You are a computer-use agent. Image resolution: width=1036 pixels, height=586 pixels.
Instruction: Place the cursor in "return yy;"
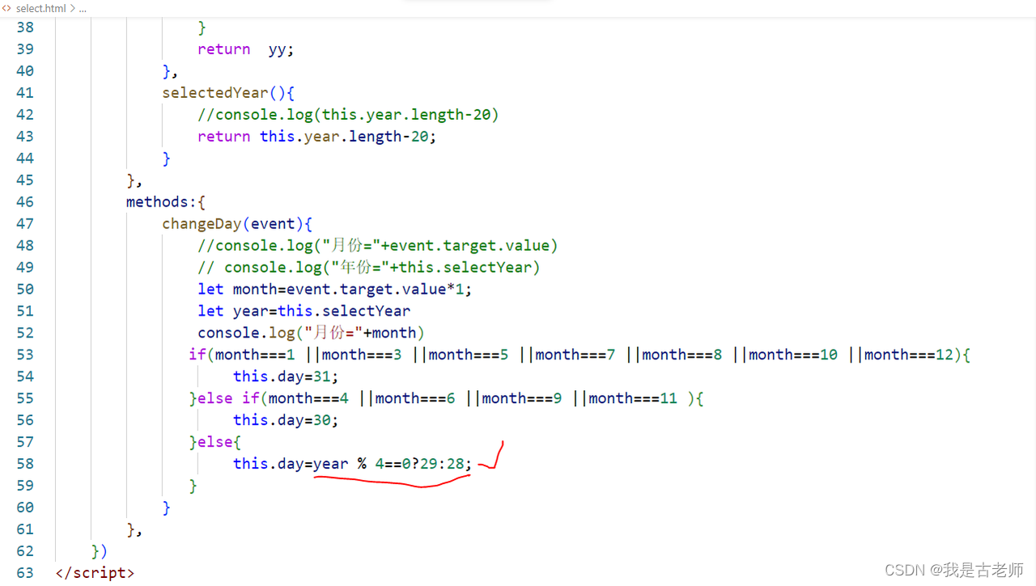pyautogui.click(x=246, y=49)
